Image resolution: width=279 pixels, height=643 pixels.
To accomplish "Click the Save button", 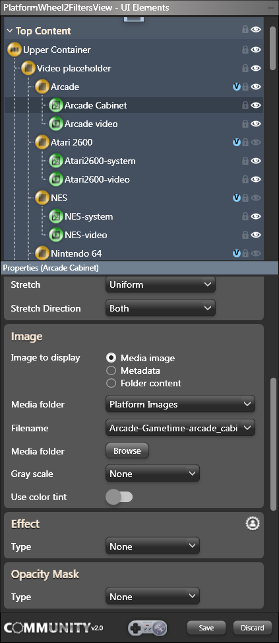I will 206,628.
